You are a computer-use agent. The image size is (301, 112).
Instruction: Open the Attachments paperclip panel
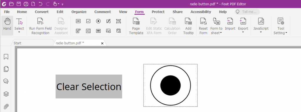[6, 106]
